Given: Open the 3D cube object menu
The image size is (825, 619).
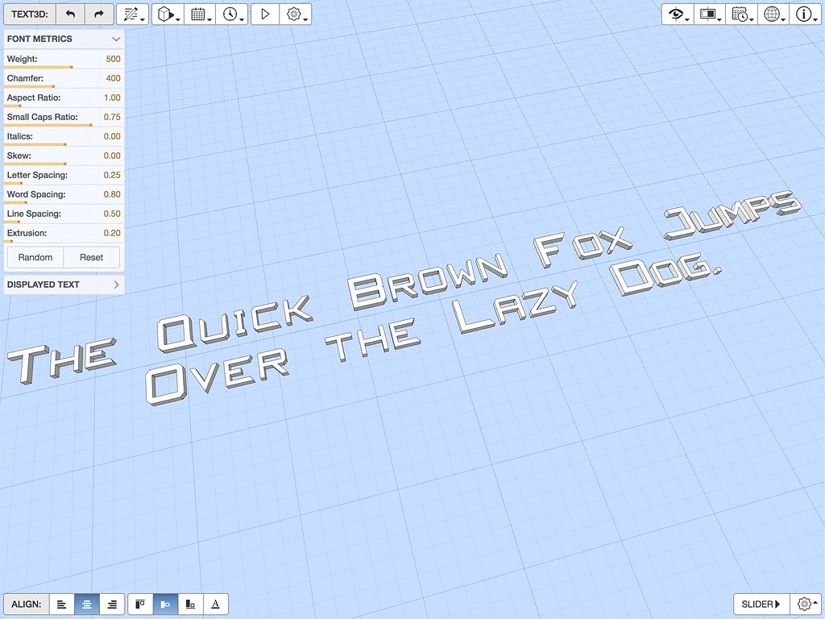Looking at the screenshot, I should click(168, 15).
